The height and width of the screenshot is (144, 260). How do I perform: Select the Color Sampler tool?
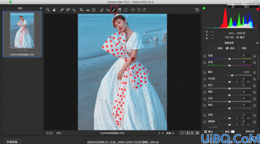67,10
